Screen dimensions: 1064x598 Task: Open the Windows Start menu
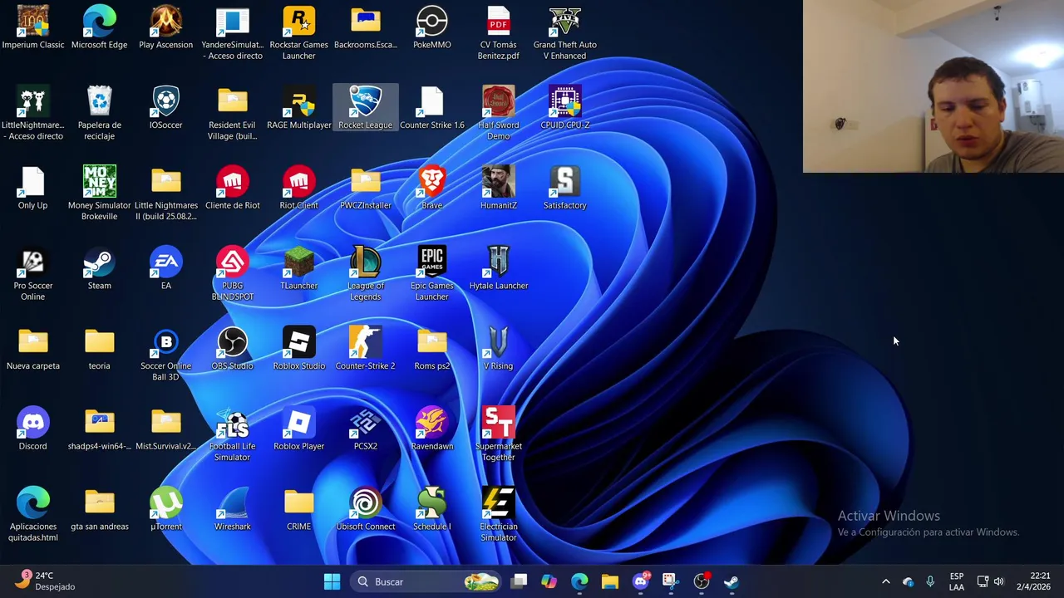[x=332, y=581]
